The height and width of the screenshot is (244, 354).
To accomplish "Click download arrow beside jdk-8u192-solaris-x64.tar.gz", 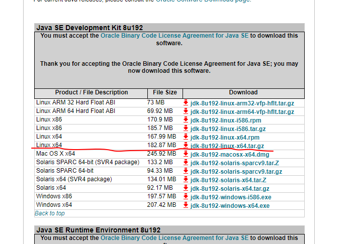I will tap(186, 188).
